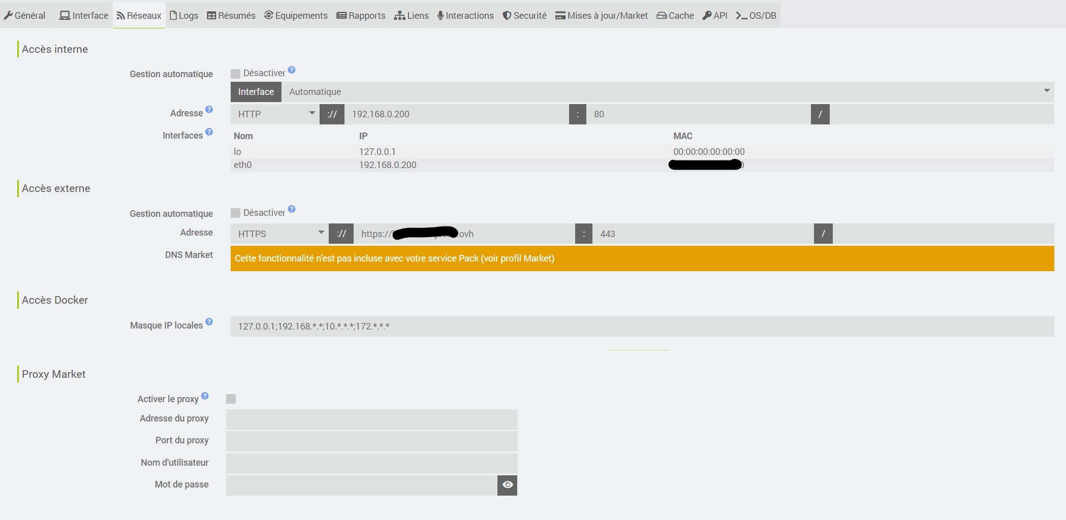
Task: Open the Logs tab
Action: [x=184, y=15]
